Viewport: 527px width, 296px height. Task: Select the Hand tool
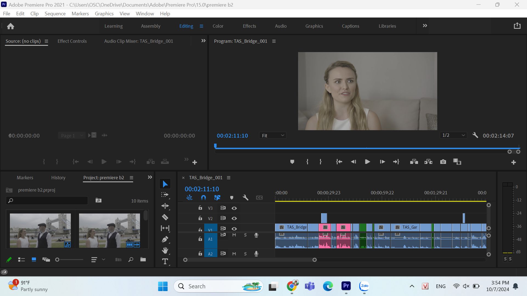(165, 250)
